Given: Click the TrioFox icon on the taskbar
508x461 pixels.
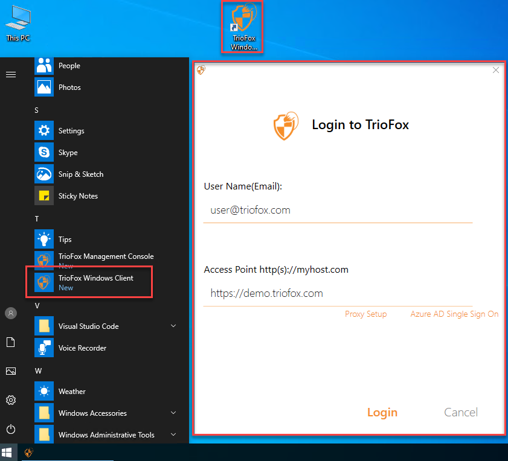Looking at the screenshot, I should click(28, 453).
